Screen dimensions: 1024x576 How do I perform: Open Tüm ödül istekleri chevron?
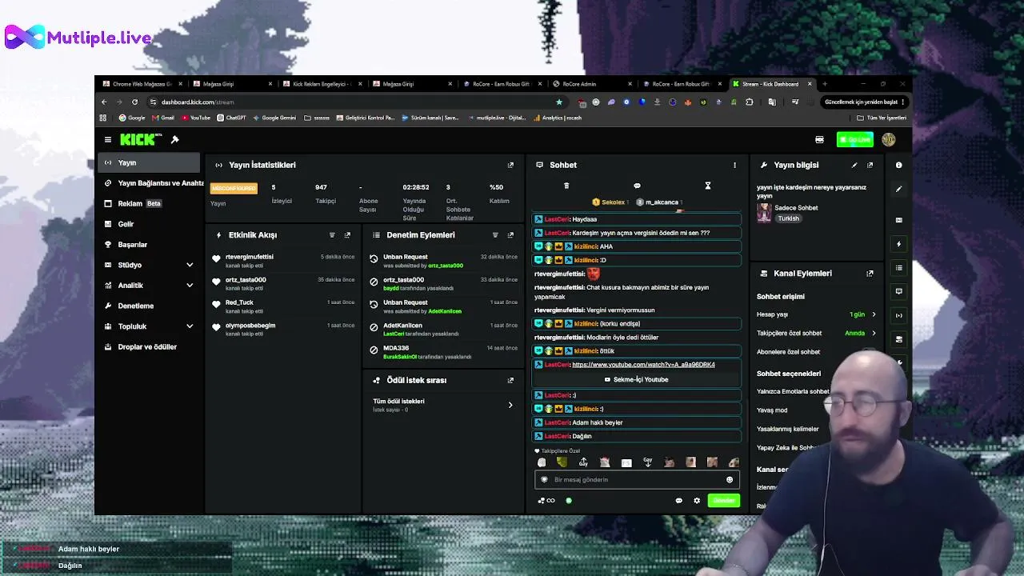tap(510, 405)
